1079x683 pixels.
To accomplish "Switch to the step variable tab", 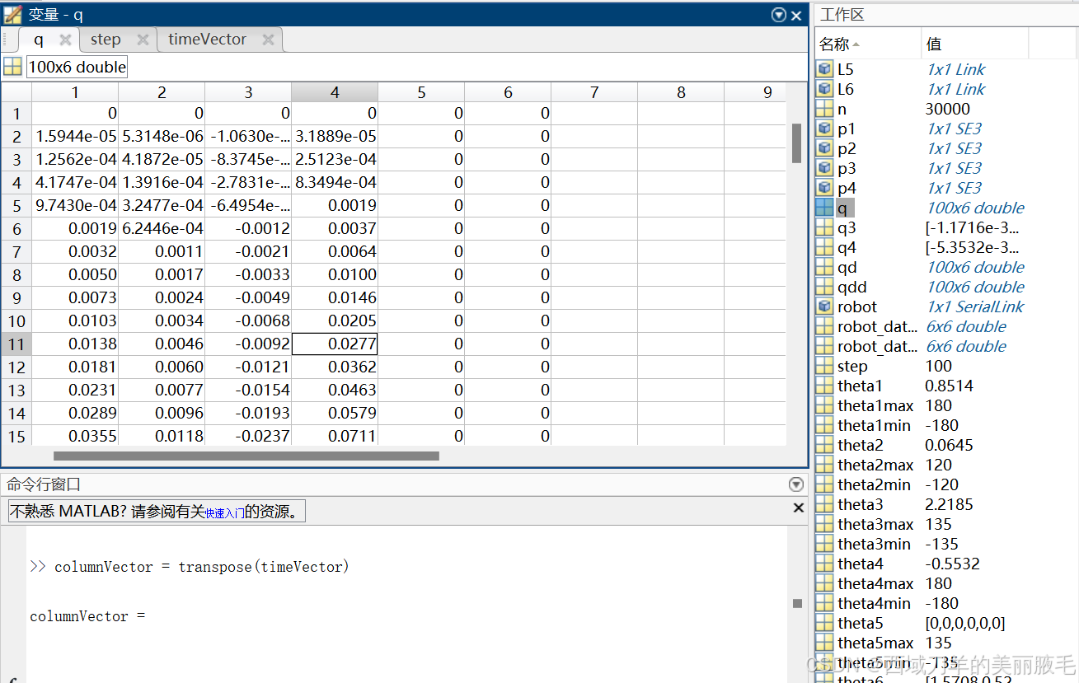I will pyautogui.click(x=106, y=40).
